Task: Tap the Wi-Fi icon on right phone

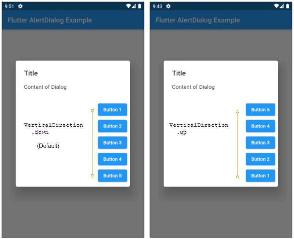Action: click(276, 6)
